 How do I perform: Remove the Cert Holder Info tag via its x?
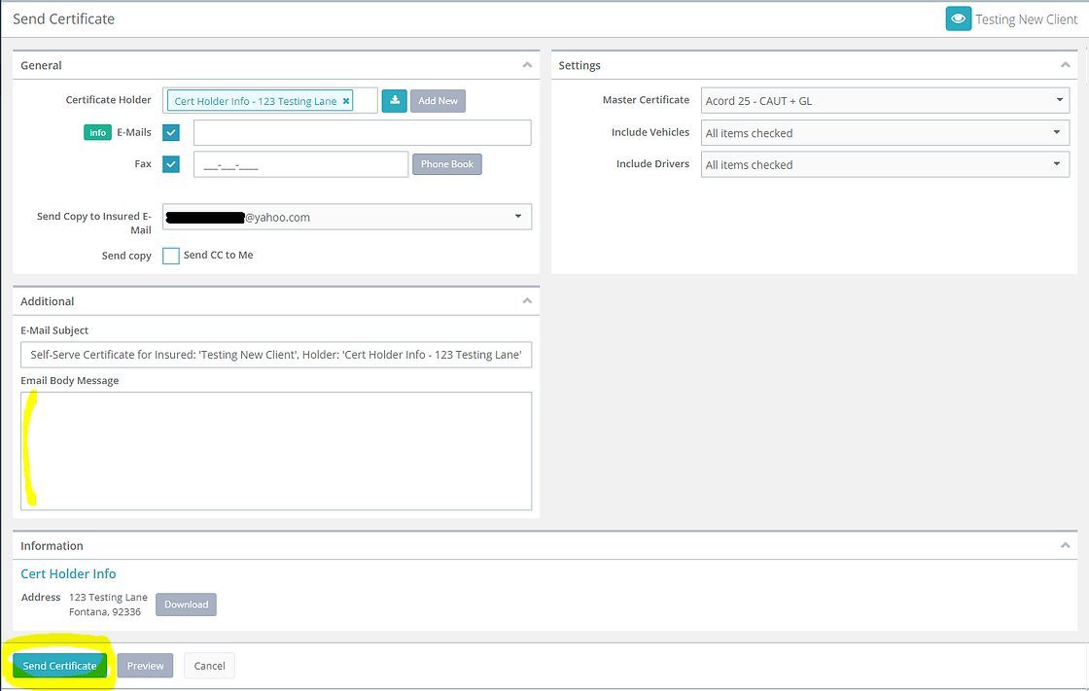[x=346, y=100]
